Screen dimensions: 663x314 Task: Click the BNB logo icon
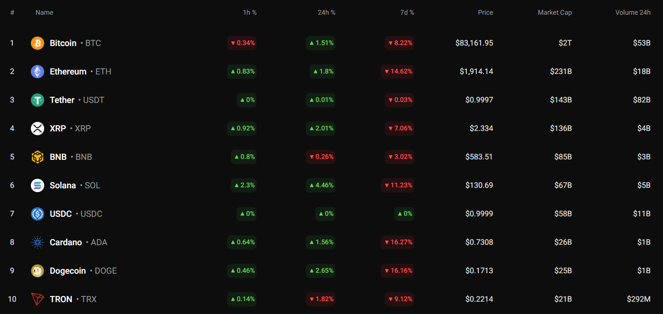click(38, 157)
